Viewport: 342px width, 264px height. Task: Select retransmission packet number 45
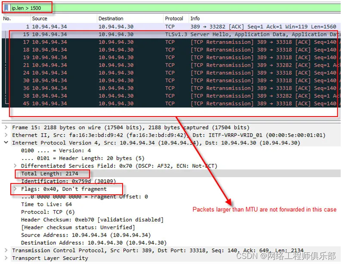[171, 103]
